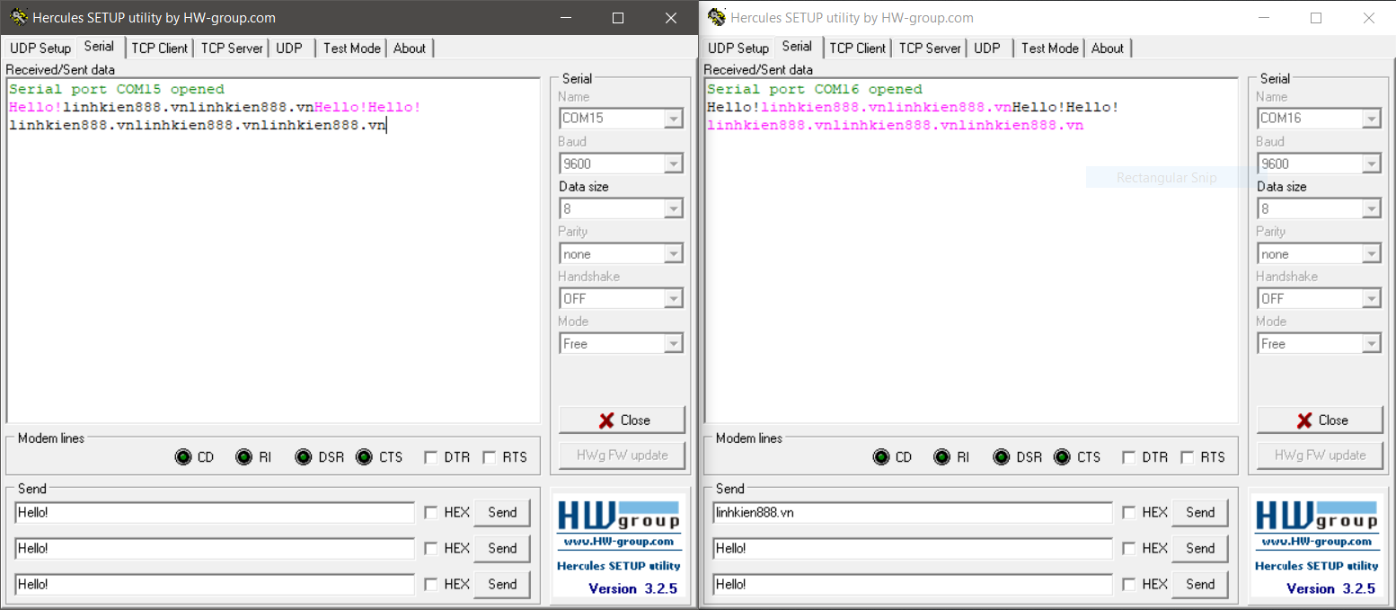
Task: Open the Mode dropdown in COM15 window
Action: point(673,343)
